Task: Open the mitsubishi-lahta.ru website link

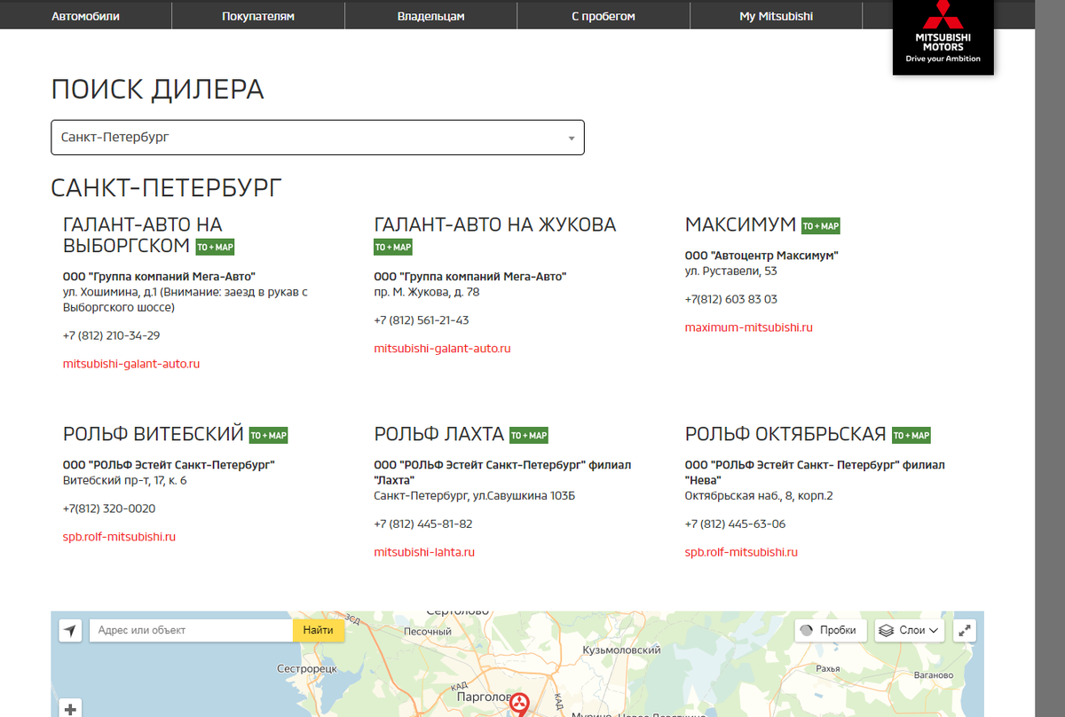Action: pyautogui.click(x=424, y=552)
